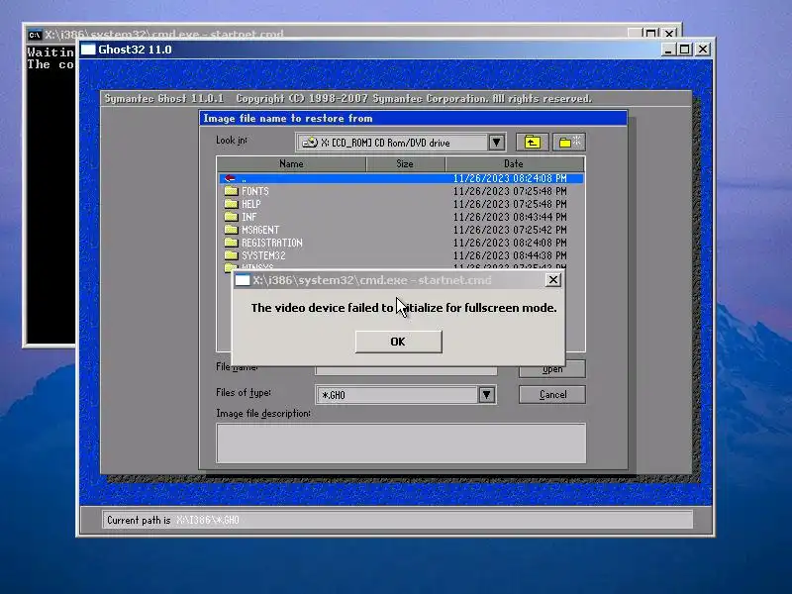Minimize the Ghost32 11.0 window
The image size is (792, 594).
(668, 49)
